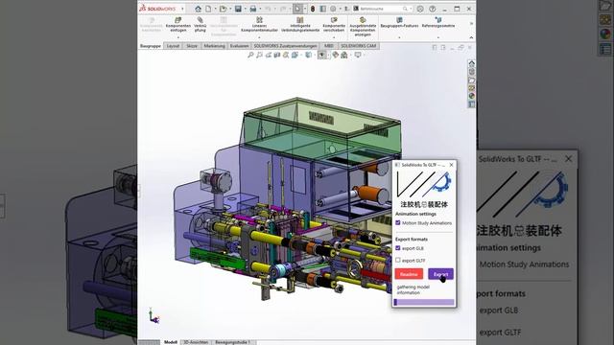
Task: Print the document using the printer icon
Action: (253, 9)
